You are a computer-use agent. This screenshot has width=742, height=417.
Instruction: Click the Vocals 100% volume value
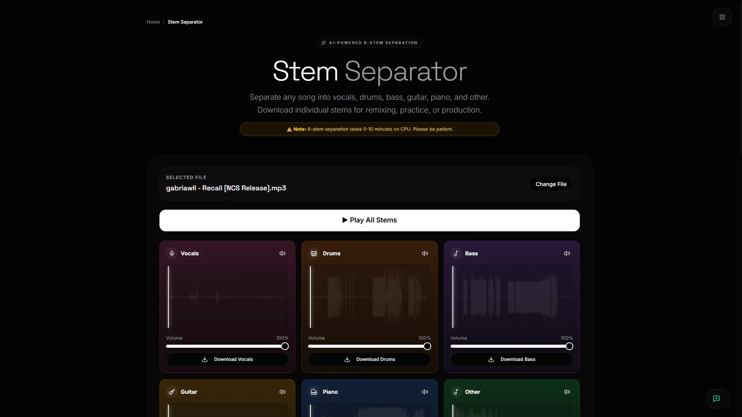282,338
